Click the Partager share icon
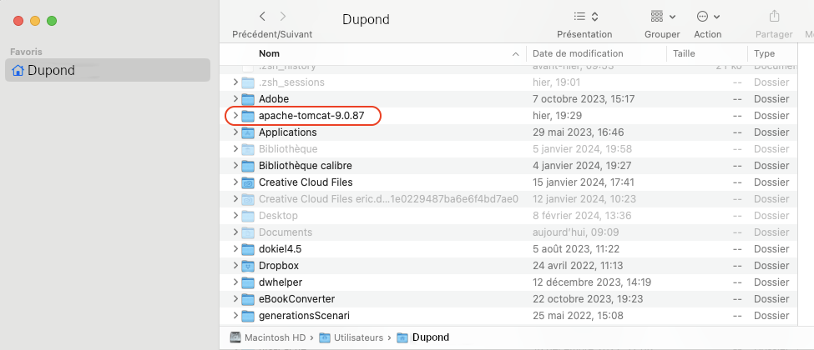The image size is (814, 350). (774, 17)
